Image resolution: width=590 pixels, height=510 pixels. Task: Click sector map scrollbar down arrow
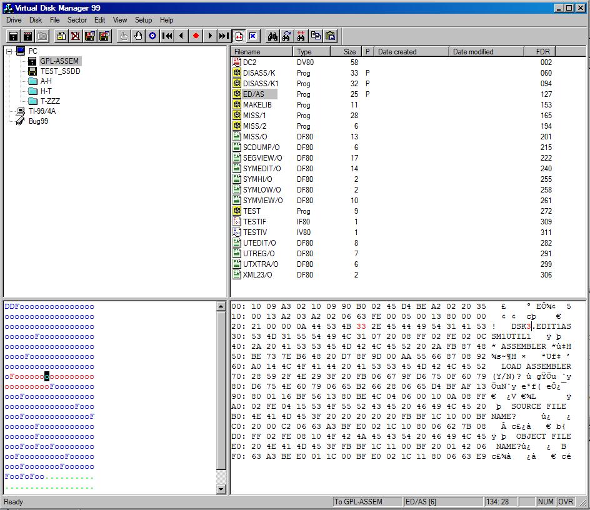click(221, 489)
